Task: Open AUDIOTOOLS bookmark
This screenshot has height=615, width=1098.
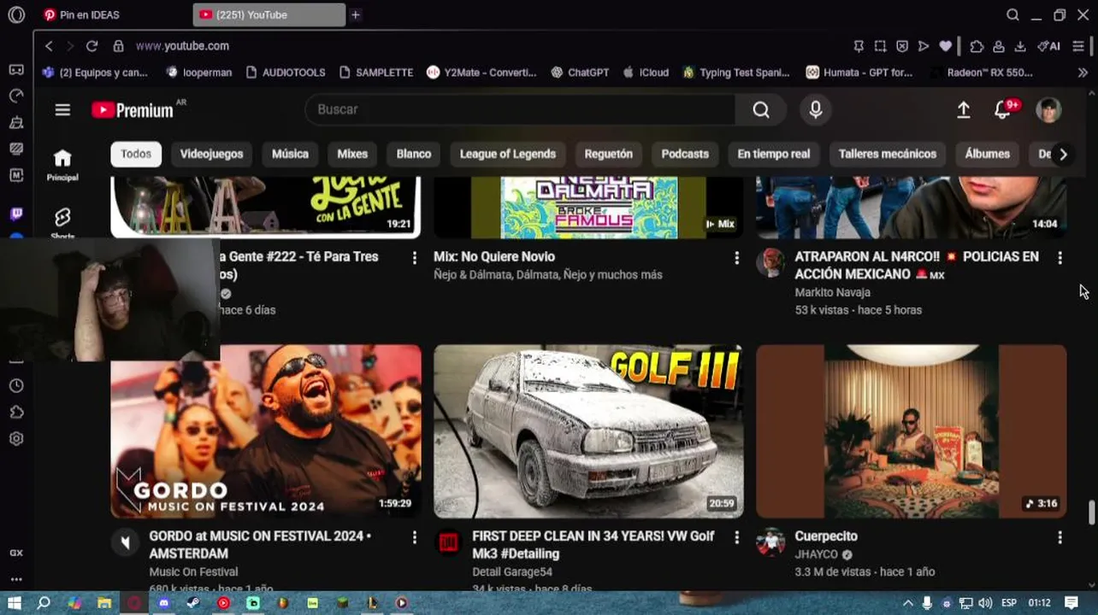Action: [285, 73]
